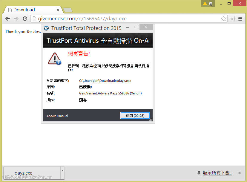Open the dayz.exe download dropdown arrow
The image size is (247, 182).
62,173
